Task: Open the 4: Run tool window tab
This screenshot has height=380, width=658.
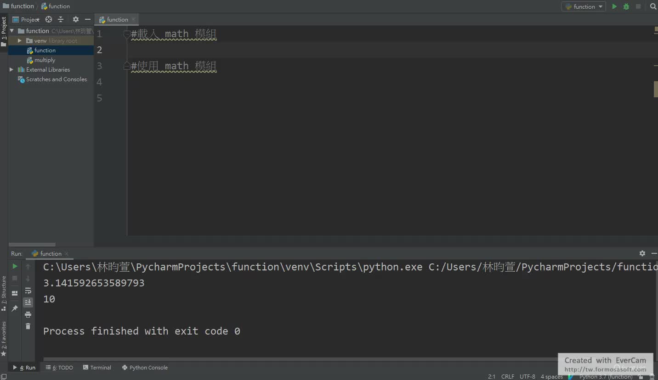Action: coord(24,368)
